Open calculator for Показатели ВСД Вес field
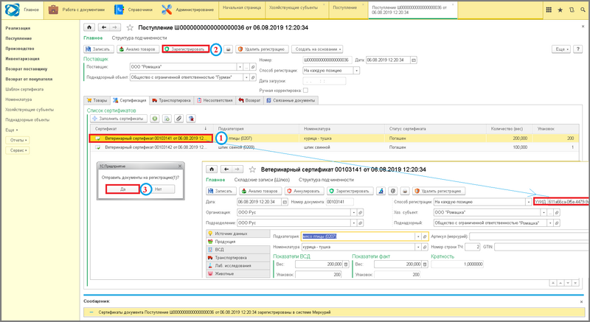590x322 pixels. pos(346,264)
